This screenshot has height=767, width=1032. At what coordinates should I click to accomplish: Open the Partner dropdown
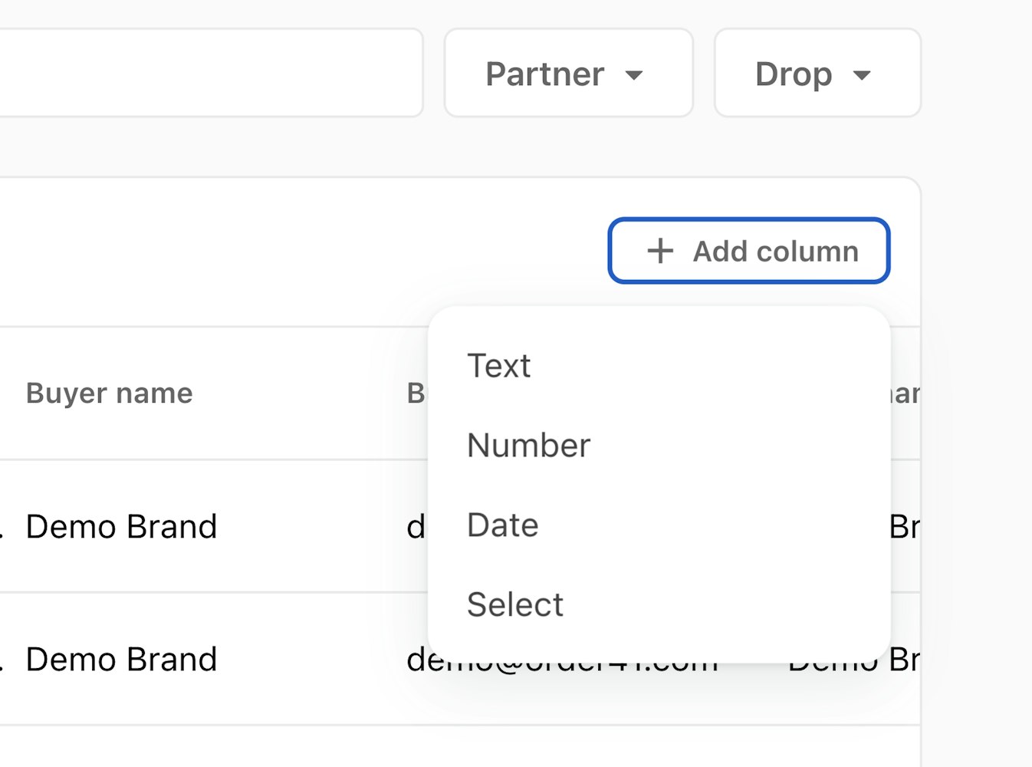click(569, 74)
